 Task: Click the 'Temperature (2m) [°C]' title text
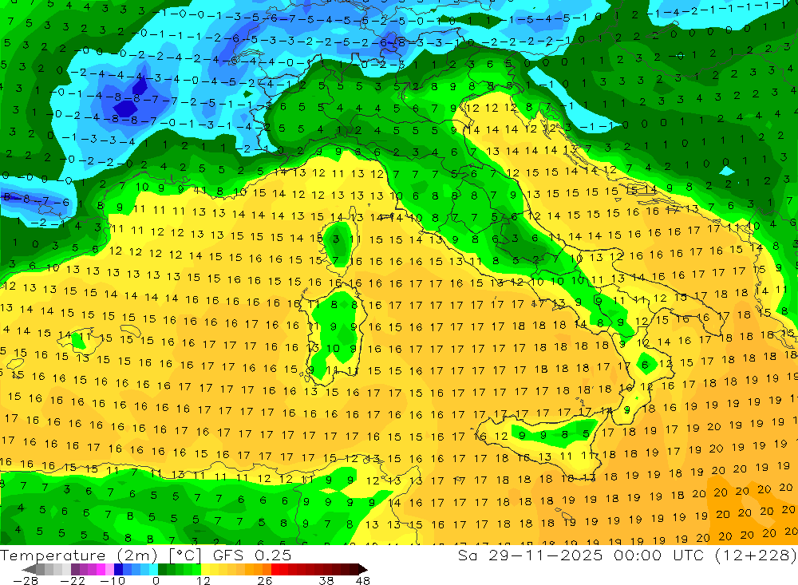[101, 555]
